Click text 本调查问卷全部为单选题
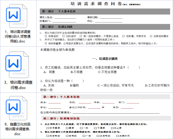This screenshot has height=139, width=173. point(57,50)
